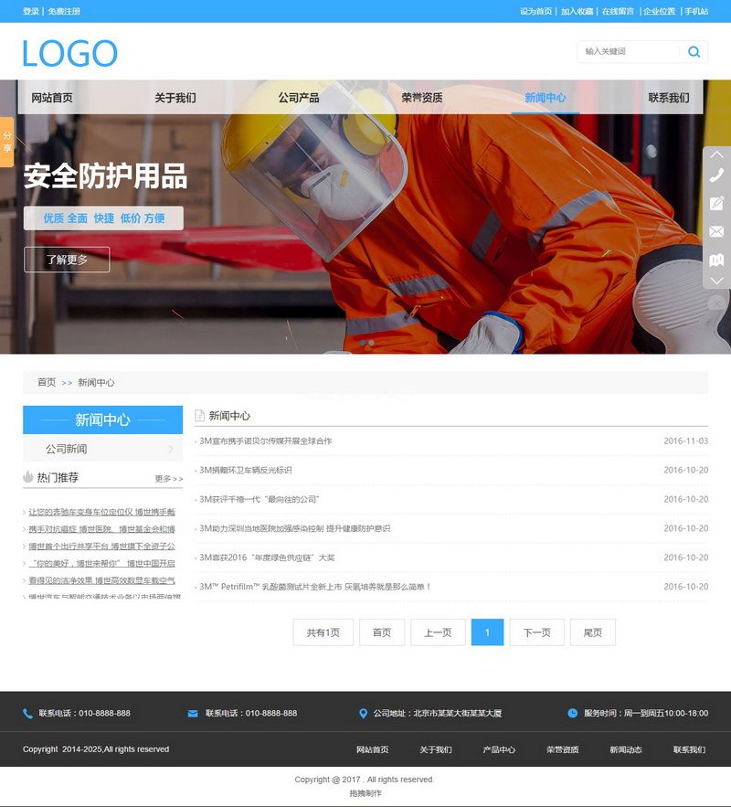Screen dimensions: 731x807
Task: Click 手机站 in the top bar
Action: click(x=696, y=11)
